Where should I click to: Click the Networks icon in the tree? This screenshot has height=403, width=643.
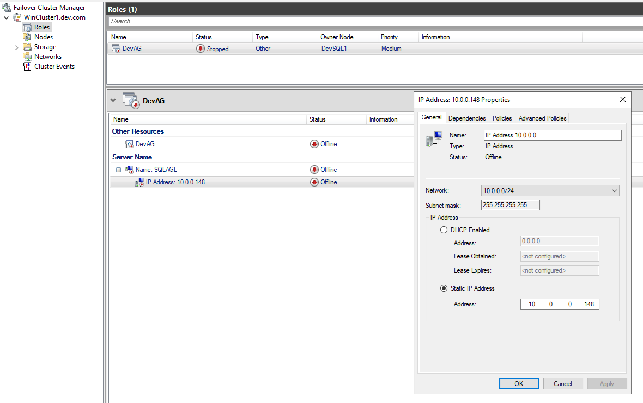click(x=27, y=57)
